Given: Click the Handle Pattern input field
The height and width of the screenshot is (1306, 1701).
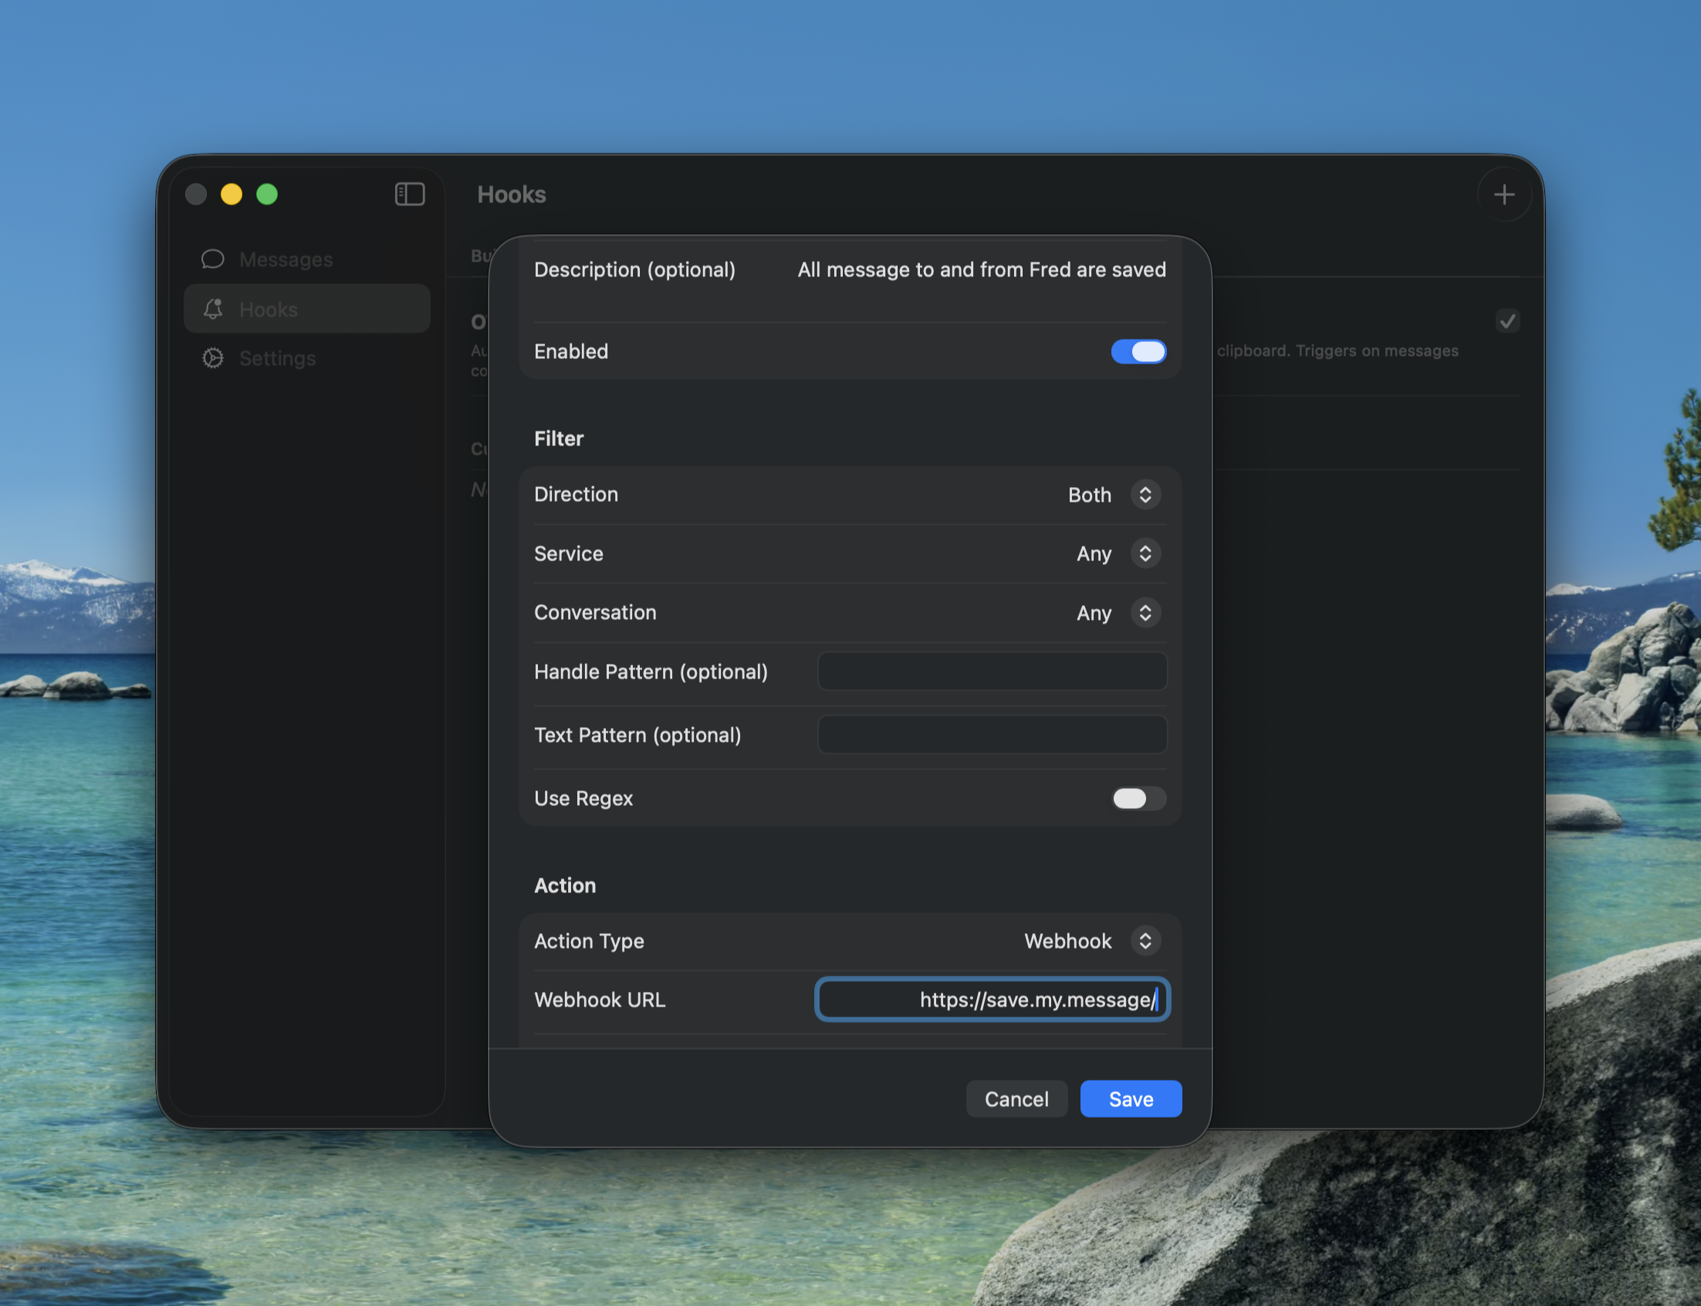Looking at the screenshot, I should coord(992,671).
